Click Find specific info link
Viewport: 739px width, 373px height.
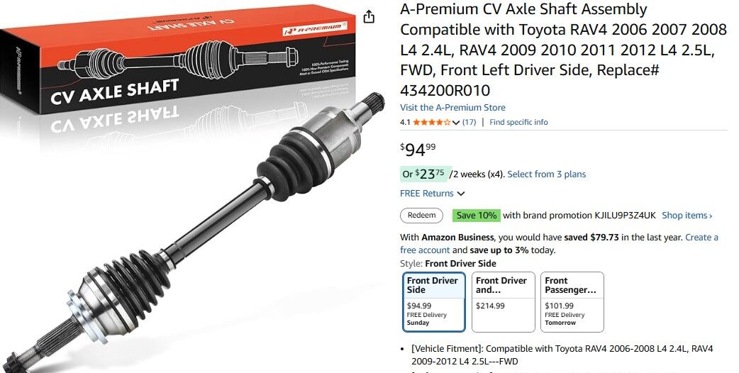[518, 123]
